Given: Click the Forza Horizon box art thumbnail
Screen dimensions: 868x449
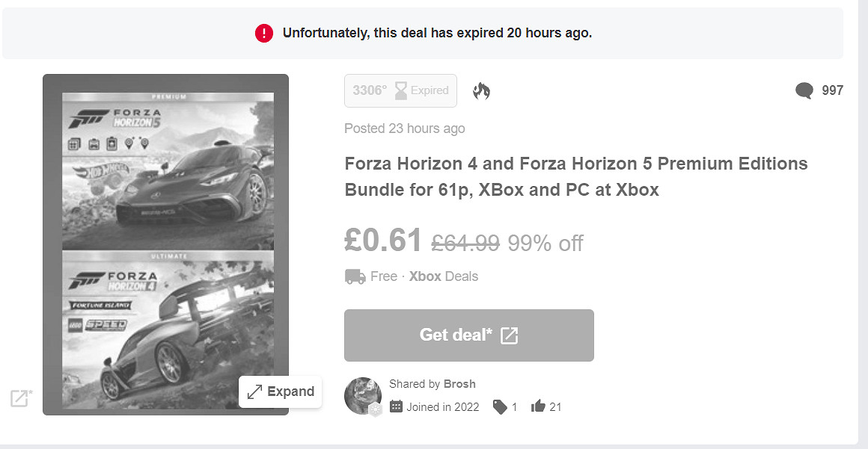Looking at the screenshot, I should point(166,247).
